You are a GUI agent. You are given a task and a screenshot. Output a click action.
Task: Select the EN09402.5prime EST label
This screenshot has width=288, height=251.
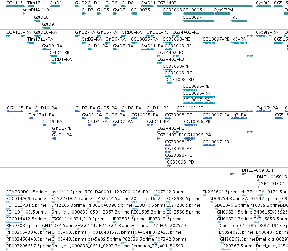[236, 232]
